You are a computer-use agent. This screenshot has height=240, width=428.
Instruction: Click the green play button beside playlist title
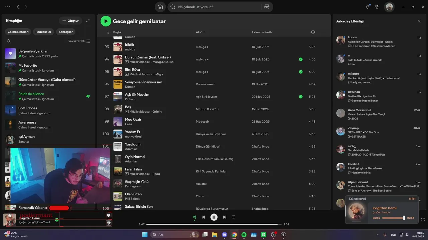click(x=106, y=21)
